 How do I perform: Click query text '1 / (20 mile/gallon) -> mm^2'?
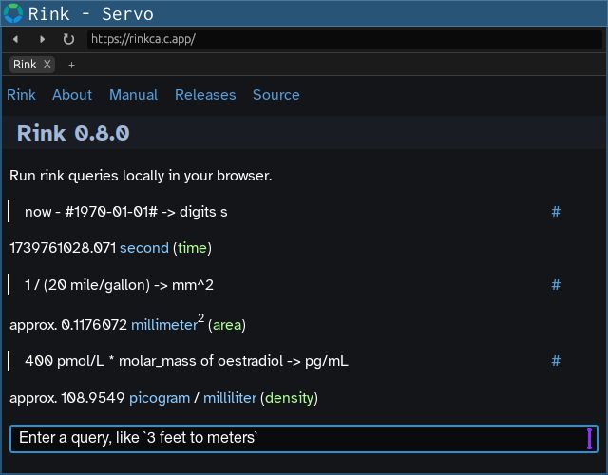(119, 285)
